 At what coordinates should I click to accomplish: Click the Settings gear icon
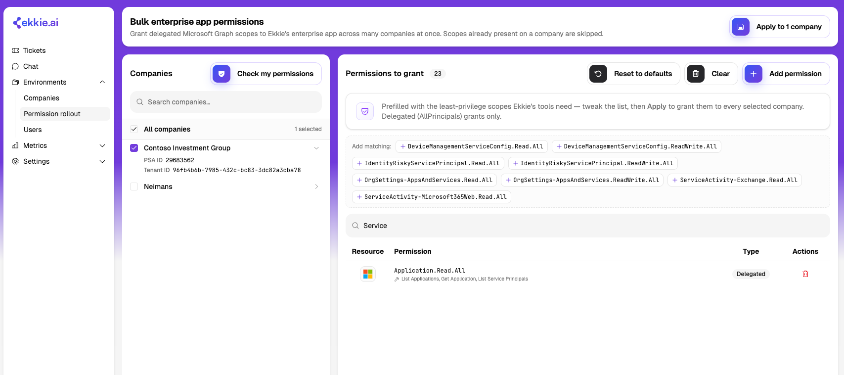(x=15, y=161)
